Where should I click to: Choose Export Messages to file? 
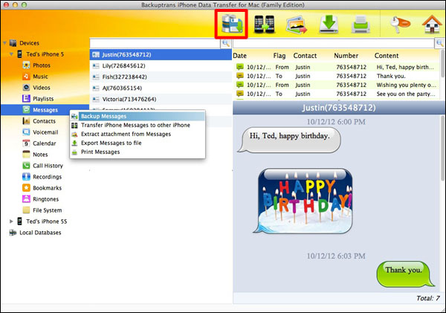tap(138, 143)
